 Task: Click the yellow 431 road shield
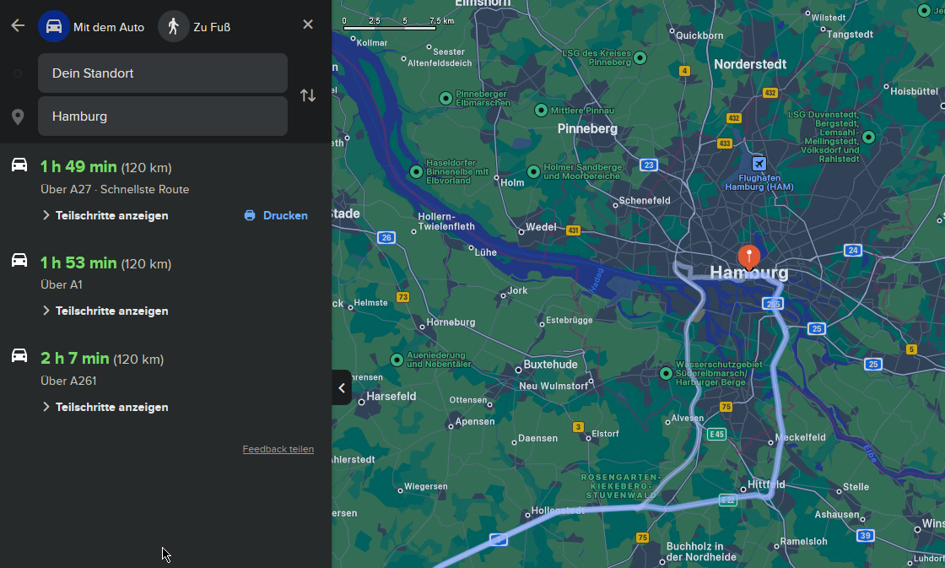[573, 230]
